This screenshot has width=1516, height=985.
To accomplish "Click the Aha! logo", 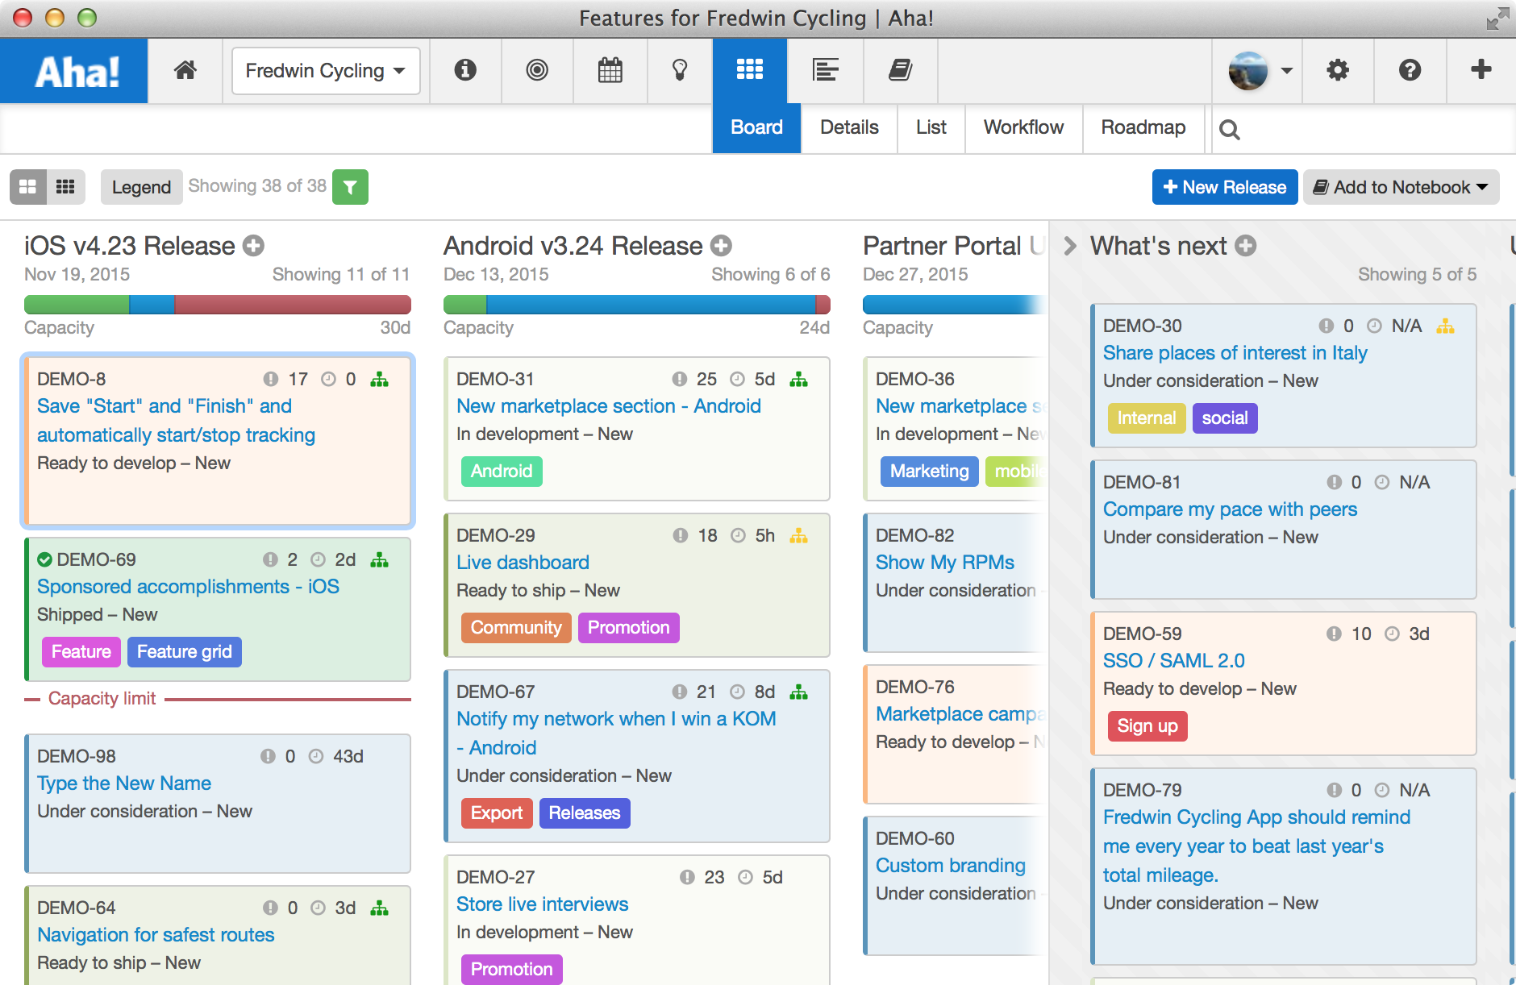I will click(x=74, y=71).
